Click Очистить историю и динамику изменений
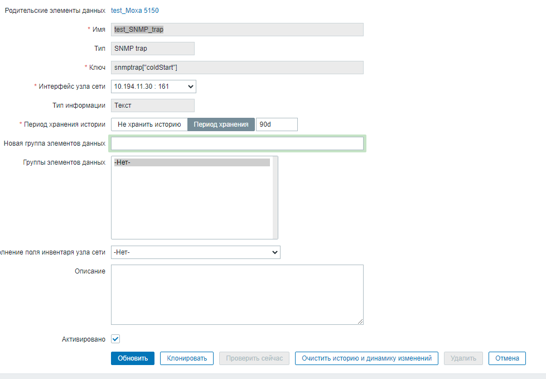Screen dimensions: 546x379 coord(366,358)
